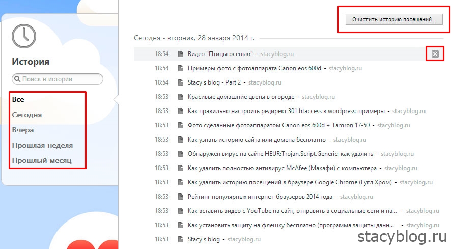Open Как удалить историю посещений Google Chrome link
Image resolution: width=453 pixels, height=249 pixels.
(x=290, y=182)
